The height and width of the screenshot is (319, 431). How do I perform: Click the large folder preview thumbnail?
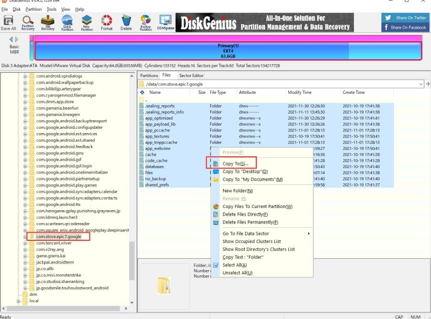(164, 286)
